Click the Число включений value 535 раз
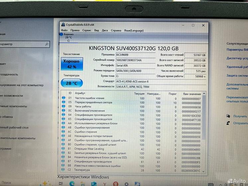 (x=195, y=71)
